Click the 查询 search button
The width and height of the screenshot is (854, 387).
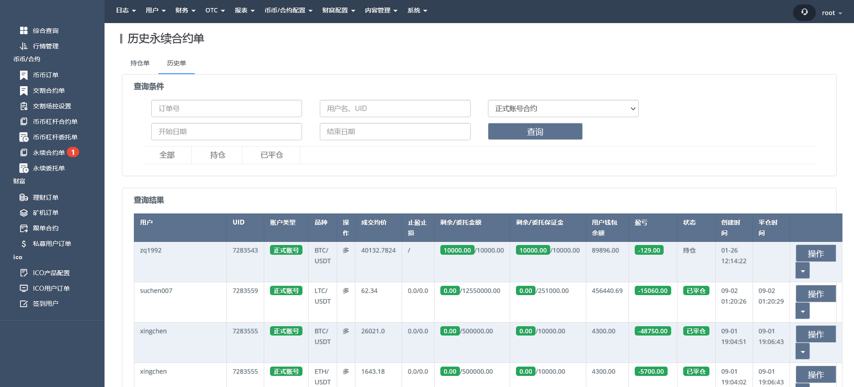[535, 131]
